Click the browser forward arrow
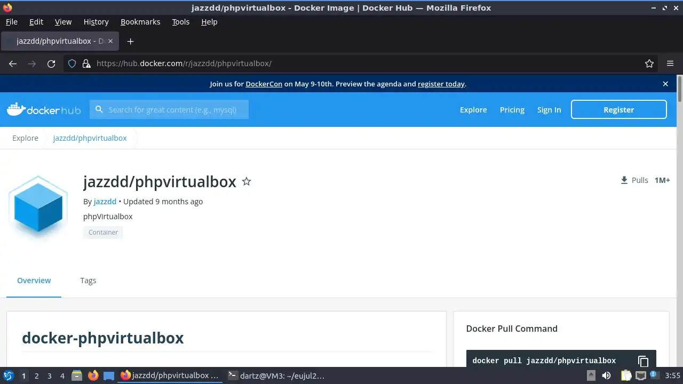The width and height of the screenshot is (683, 384). coord(32,63)
